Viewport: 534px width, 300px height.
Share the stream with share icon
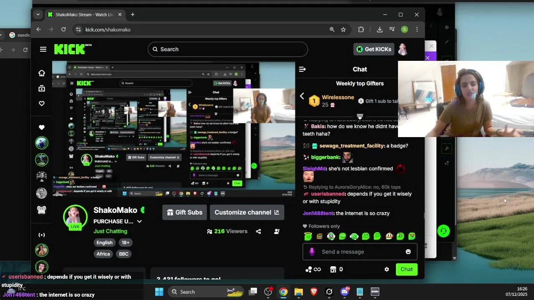(258, 231)
